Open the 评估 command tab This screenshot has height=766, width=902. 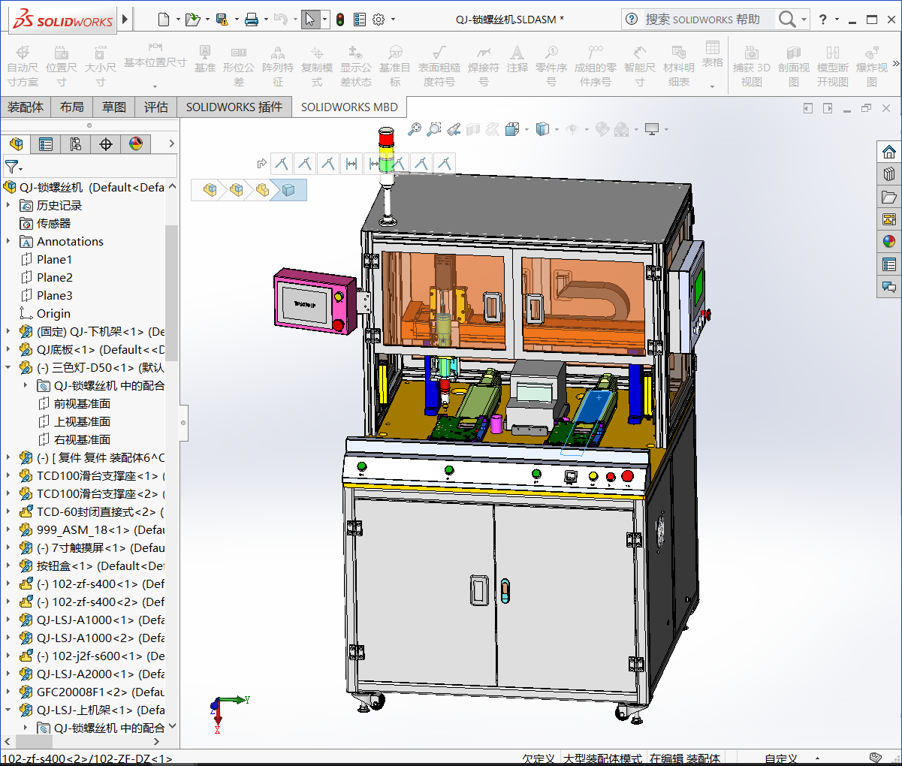click(x=156, y=107)
